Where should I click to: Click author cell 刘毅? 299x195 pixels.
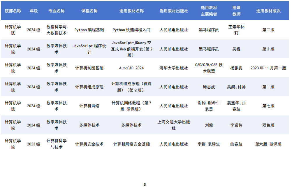209,125
